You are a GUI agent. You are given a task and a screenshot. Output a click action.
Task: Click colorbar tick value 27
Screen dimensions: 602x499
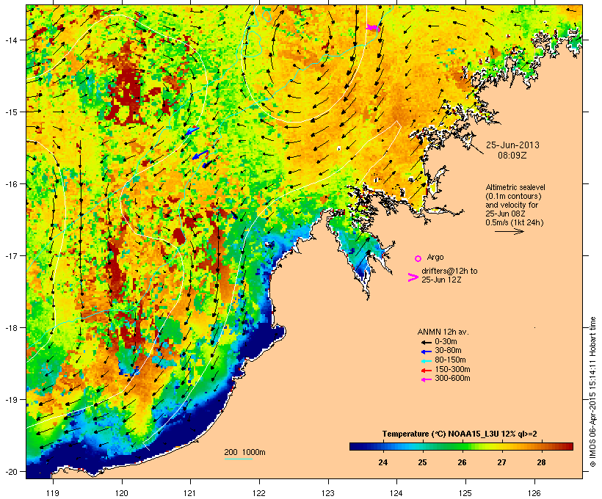pyautogui.click(x=501, y=462)
